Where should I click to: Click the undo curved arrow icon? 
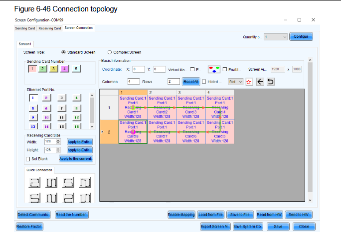tap(271, 82)
